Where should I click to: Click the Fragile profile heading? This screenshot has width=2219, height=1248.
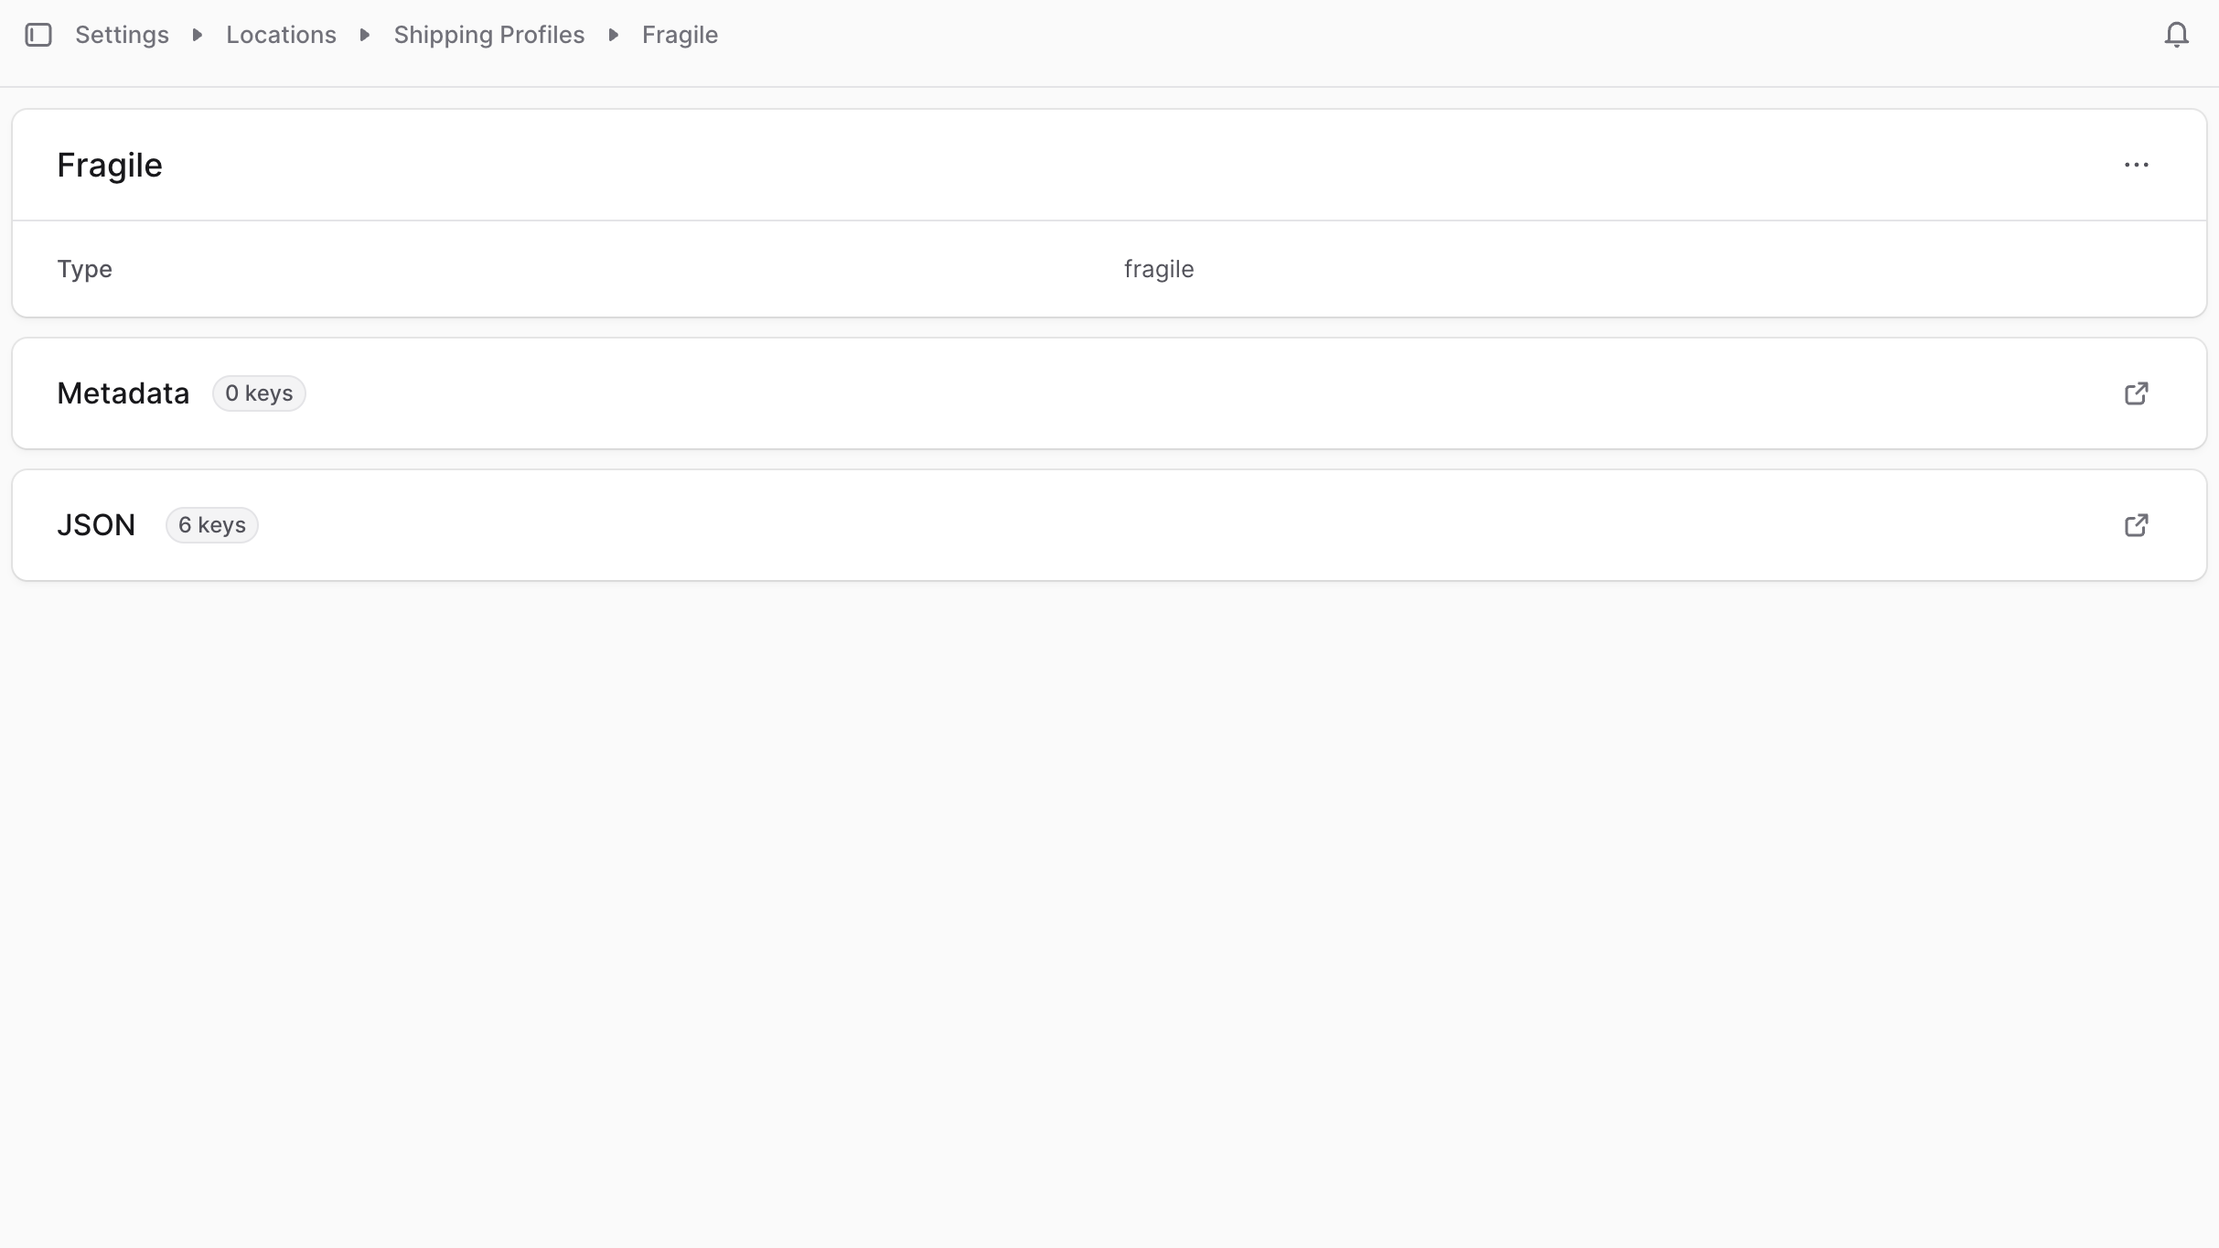coord(110,165)
